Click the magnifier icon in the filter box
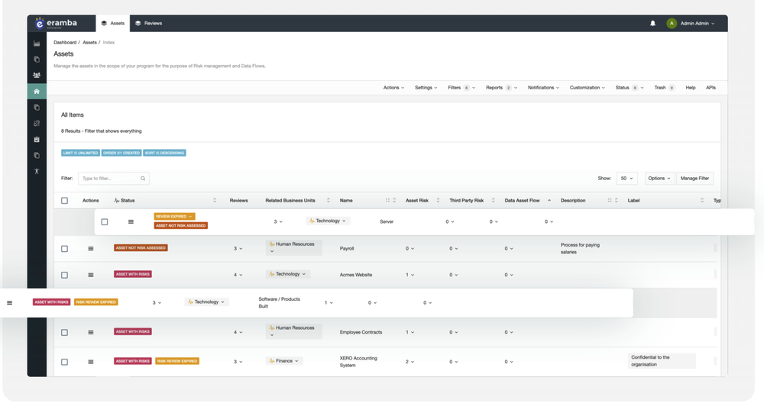764x413 pixels. [143, 178]
